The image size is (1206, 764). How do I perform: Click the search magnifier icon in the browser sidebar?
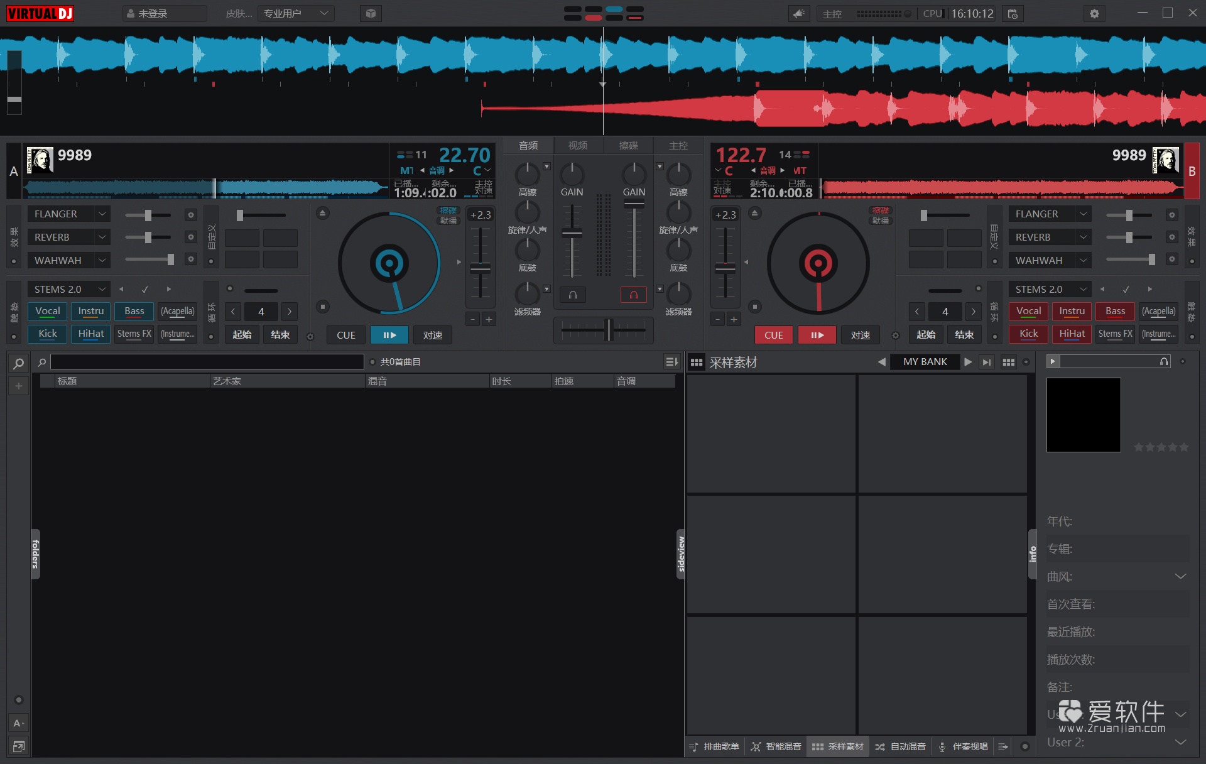(x=19, y=363)
